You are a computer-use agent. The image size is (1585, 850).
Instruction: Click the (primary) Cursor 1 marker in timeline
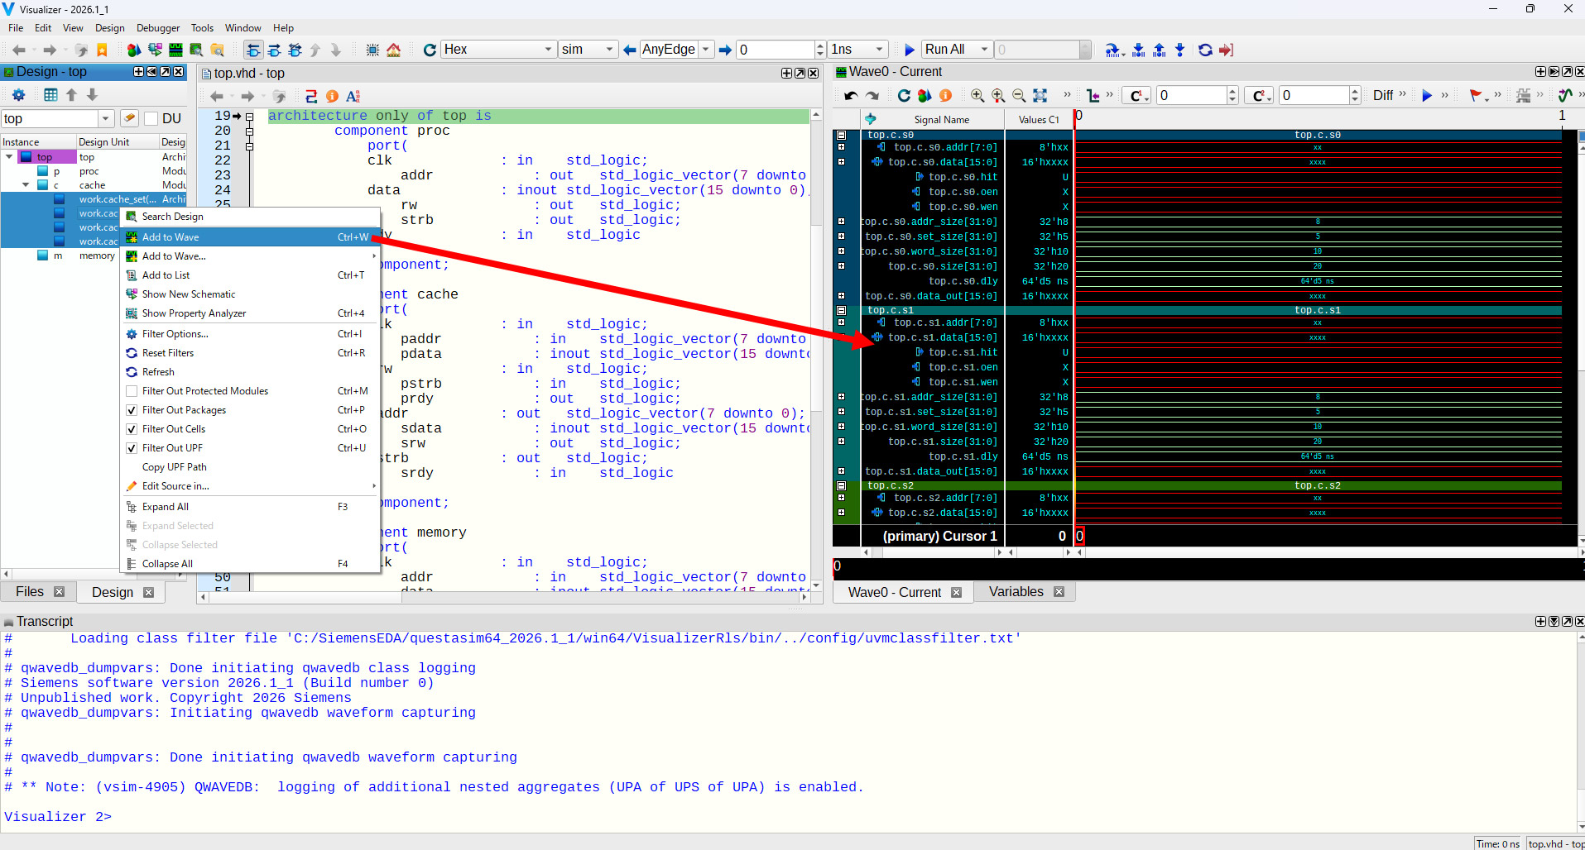1079,536
